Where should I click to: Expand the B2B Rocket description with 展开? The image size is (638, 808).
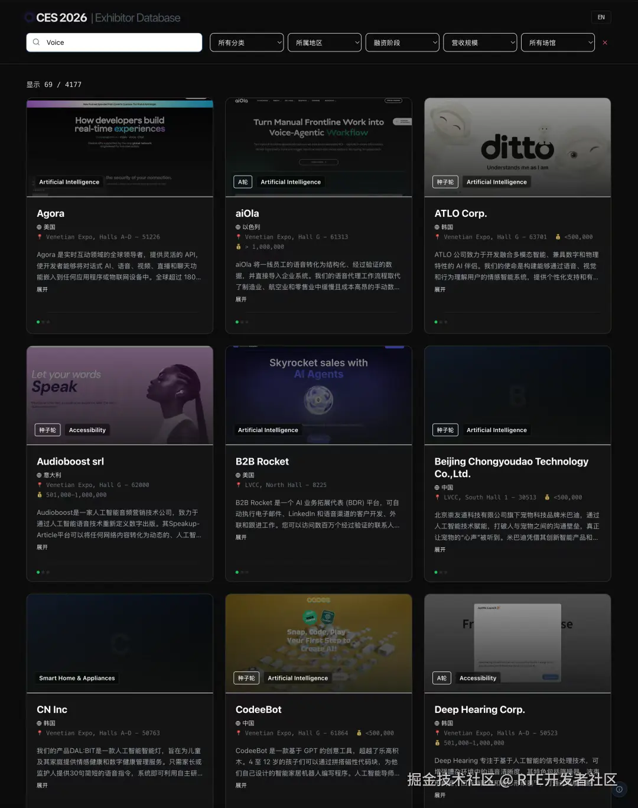pyautogui.click(x=241, y=537)
